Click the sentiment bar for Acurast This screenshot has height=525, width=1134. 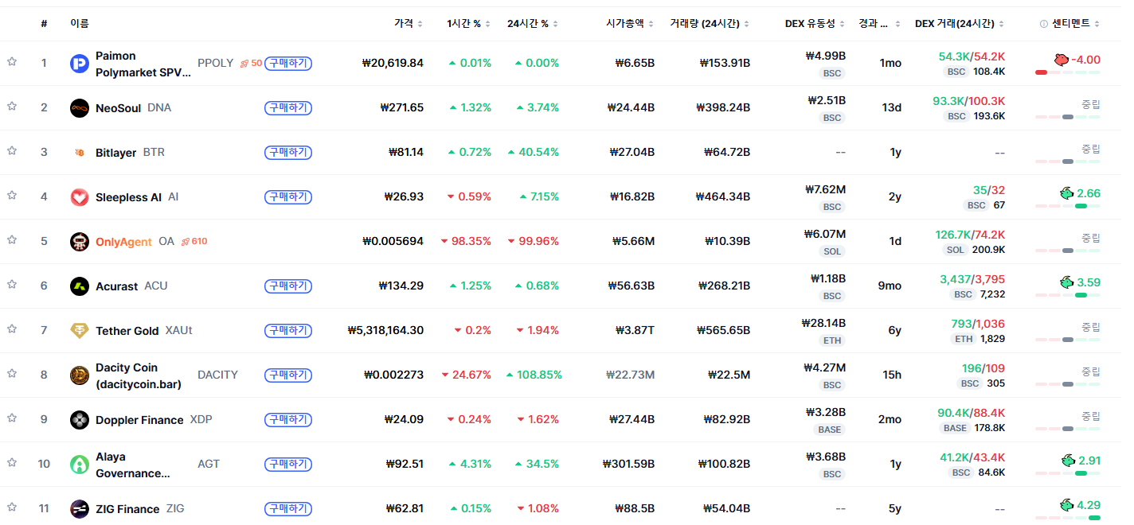pos(1068,295)
